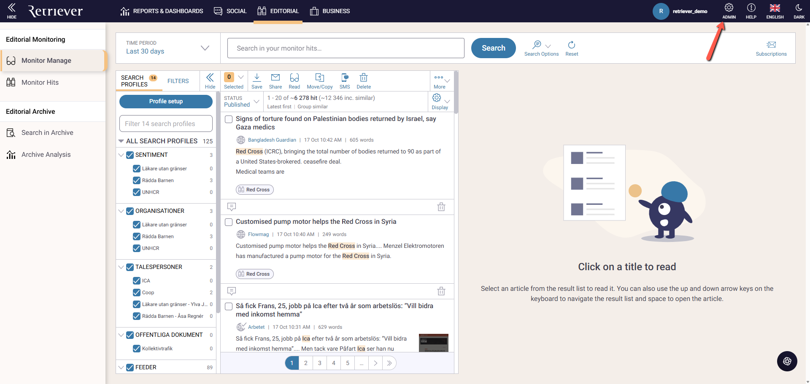Screen dimensions: 810x384
Task: Click the Filter 14 search profiles field
Action: (166, 124)
